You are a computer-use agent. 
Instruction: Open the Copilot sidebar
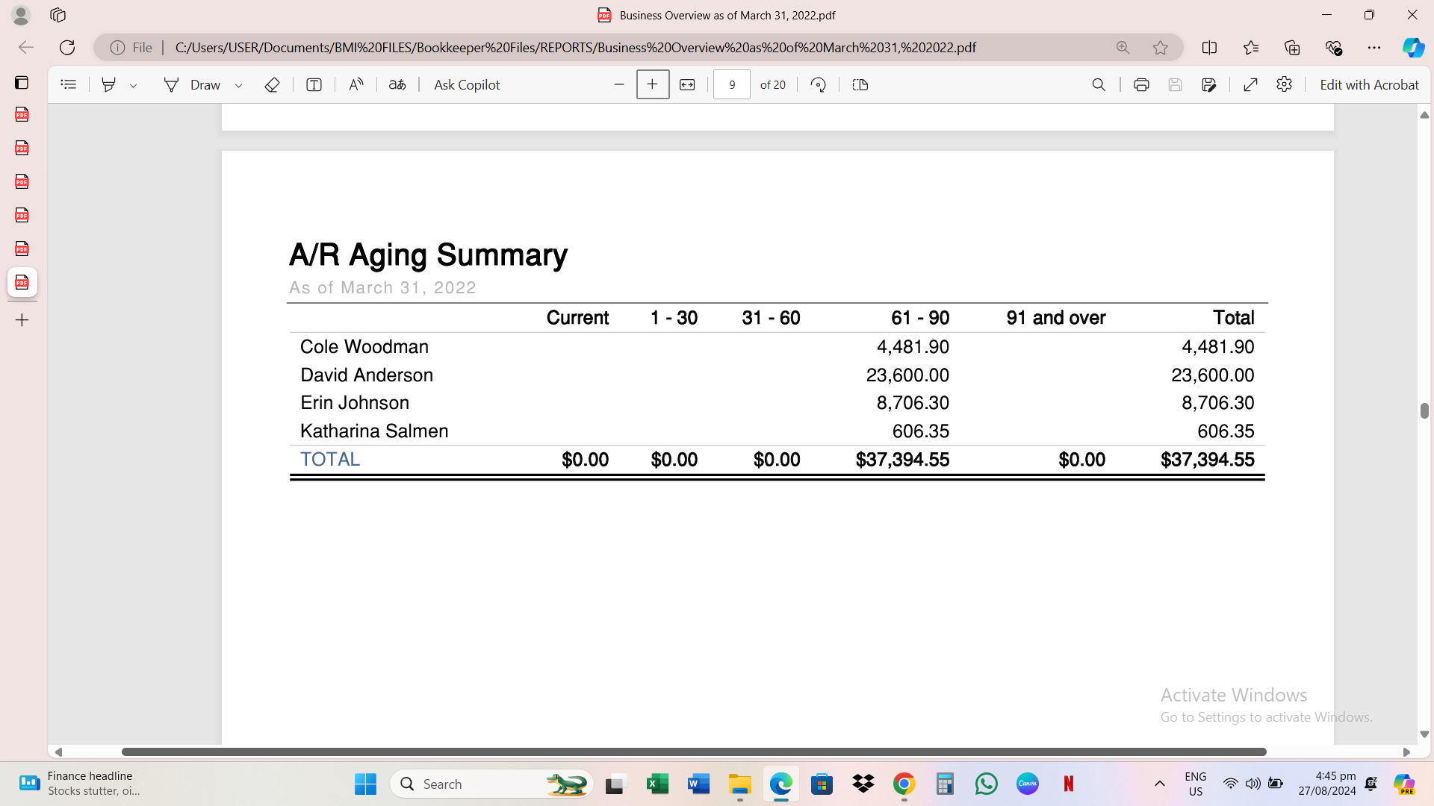click(1413, 48)
